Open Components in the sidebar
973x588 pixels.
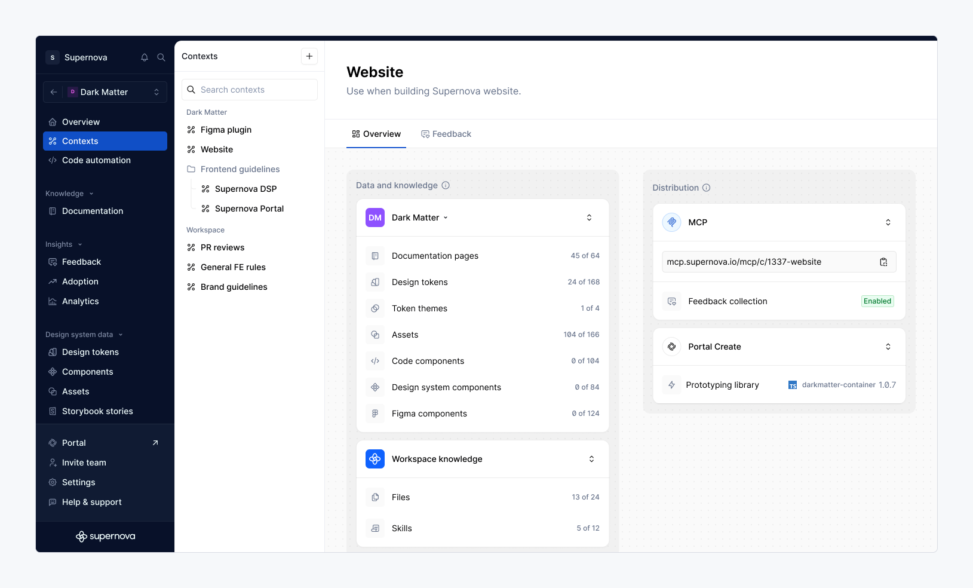click(105, 372)
